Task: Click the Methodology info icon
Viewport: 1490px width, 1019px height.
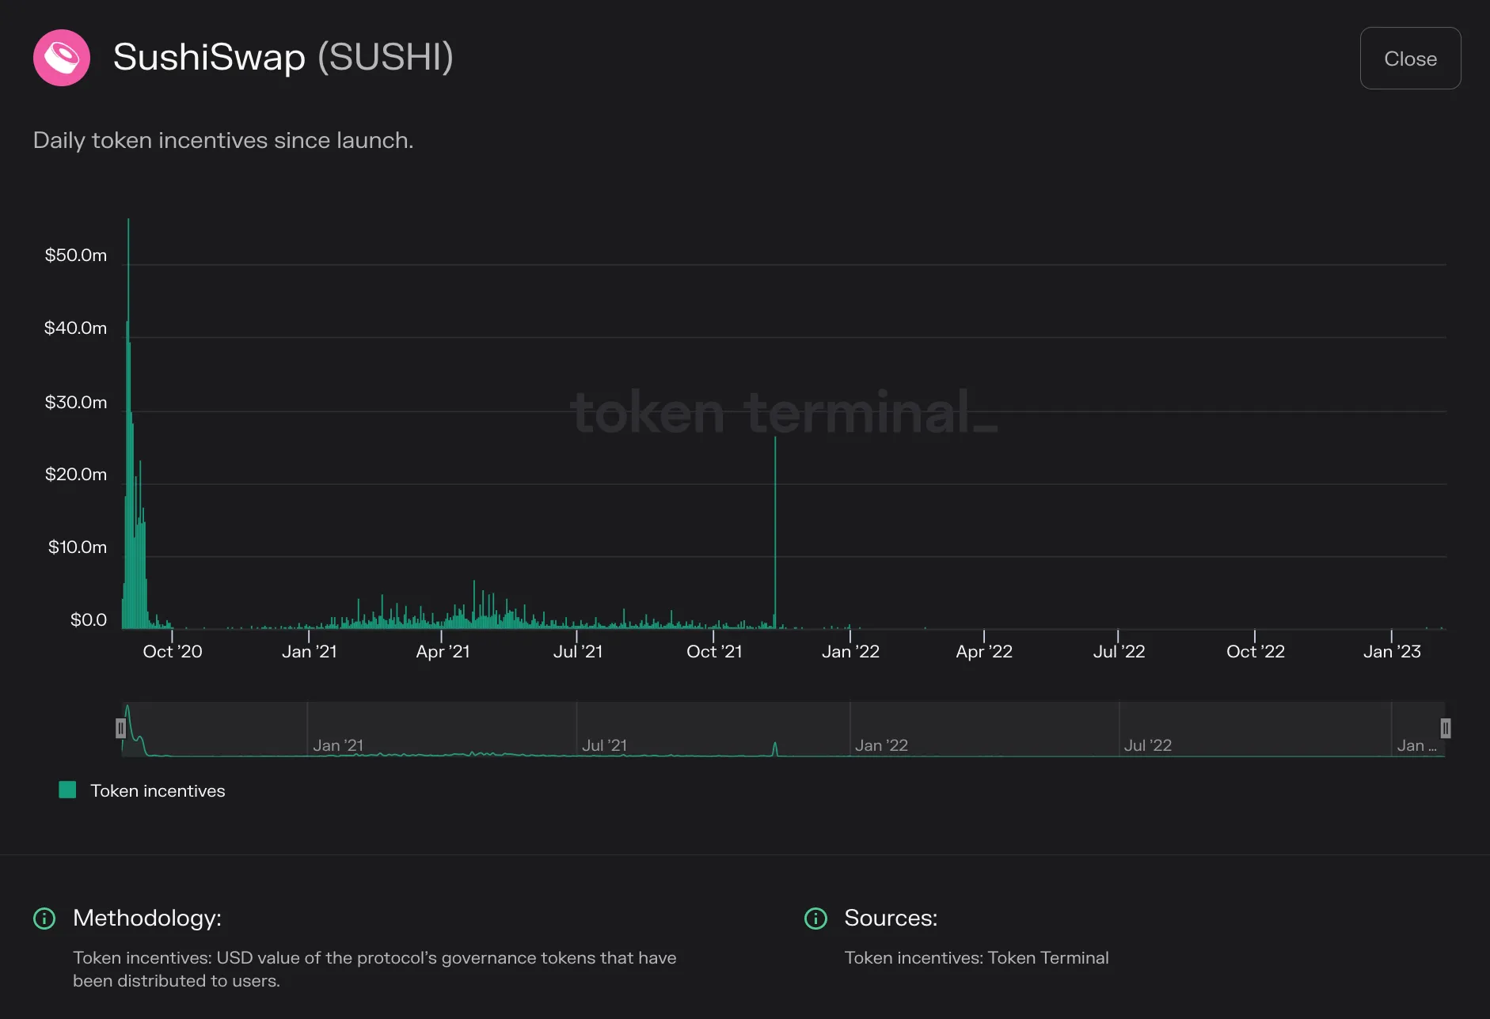Action: click(44, 919)
